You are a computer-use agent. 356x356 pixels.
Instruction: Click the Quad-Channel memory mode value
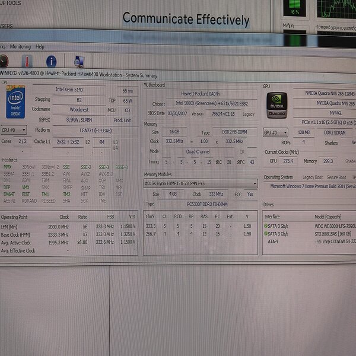coord(198,152)
